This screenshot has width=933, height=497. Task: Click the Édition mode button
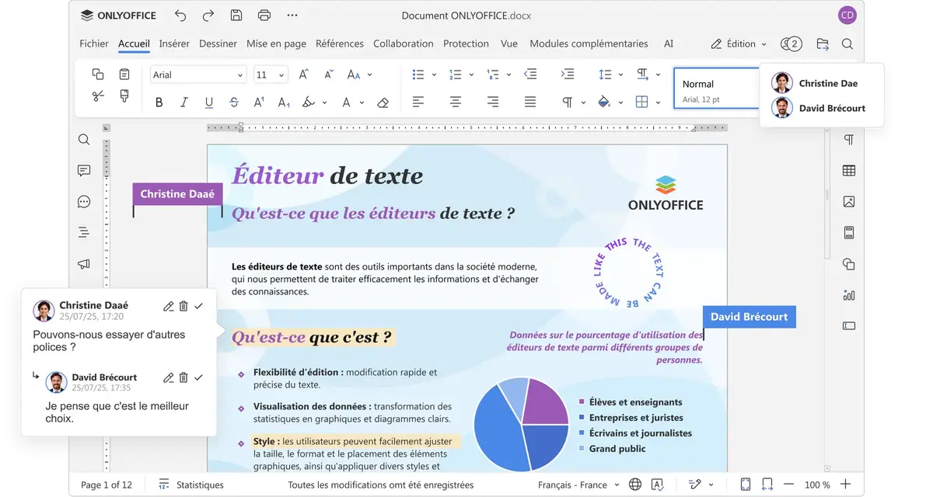739,44
